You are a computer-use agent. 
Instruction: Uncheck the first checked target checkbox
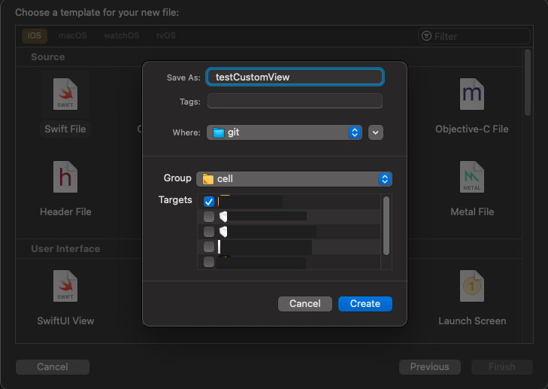[x=209, y=202]
